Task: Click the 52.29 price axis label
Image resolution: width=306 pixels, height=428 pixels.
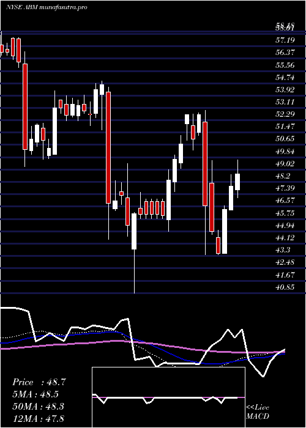Action: (285, 114)
